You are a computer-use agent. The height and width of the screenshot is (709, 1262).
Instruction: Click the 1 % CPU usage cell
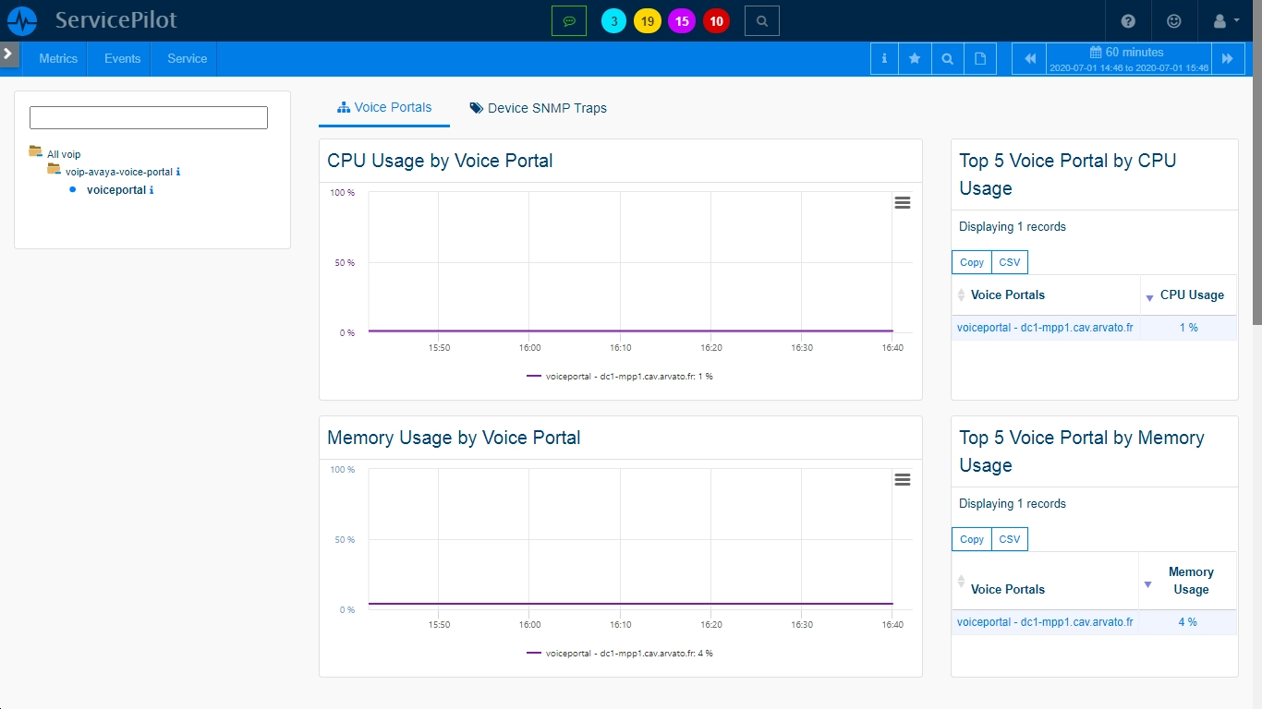(x=1188, y=328)
